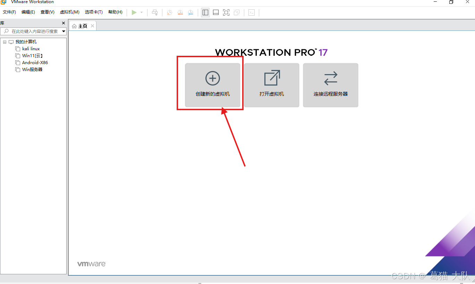
Task: Click the home icon on 主页 tab
Action: (74, 26)
